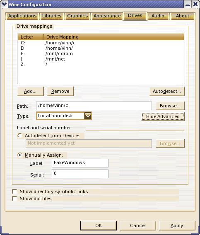
Task: Toggle the Show dot files checkbox
Action: tap(14, 199)
